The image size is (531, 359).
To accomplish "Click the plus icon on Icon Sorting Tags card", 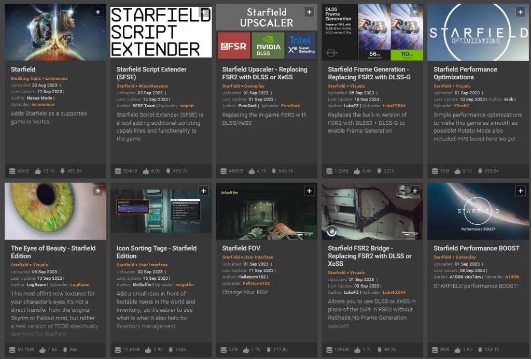I will (x=203, y=191).
